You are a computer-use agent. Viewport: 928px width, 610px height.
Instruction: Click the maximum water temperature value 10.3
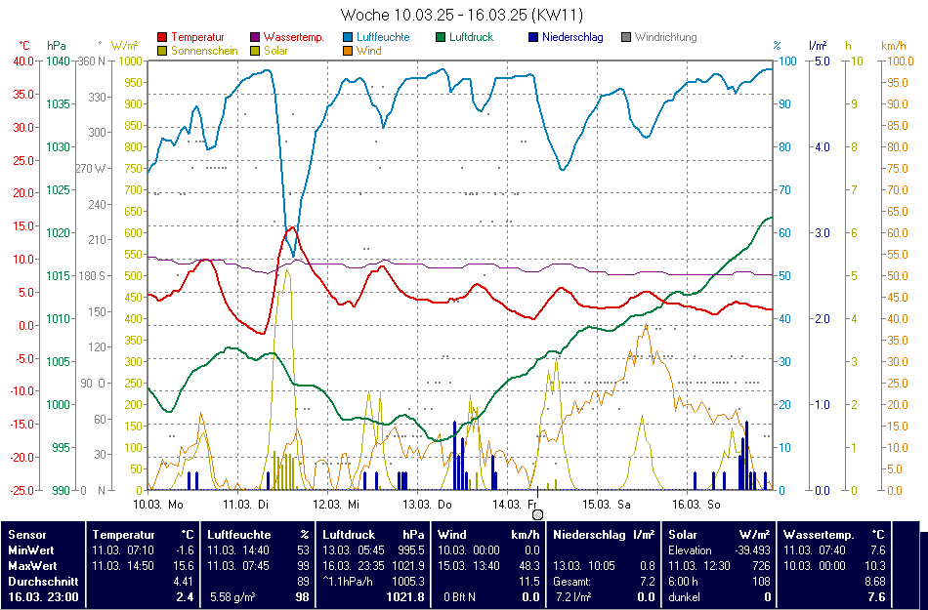873,566
